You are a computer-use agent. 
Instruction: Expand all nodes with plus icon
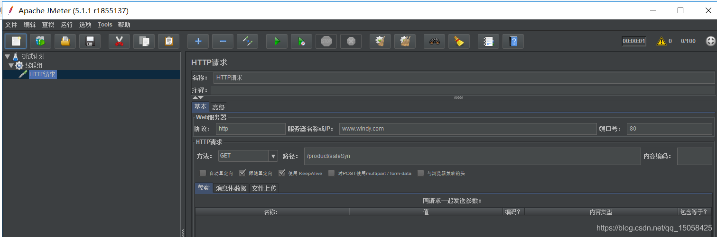tap(198, 41)
